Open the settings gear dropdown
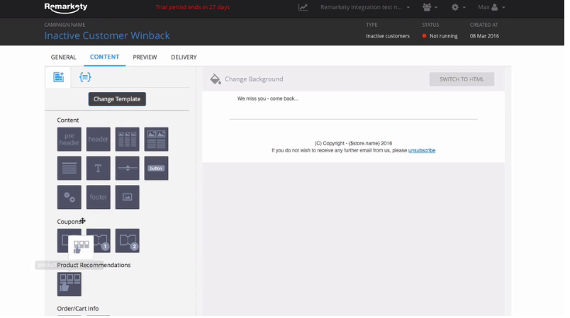The height and width of the screenshot is (318, 570). [458, 7]
